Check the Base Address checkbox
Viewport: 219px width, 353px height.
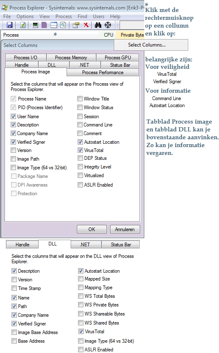point(14,341)
